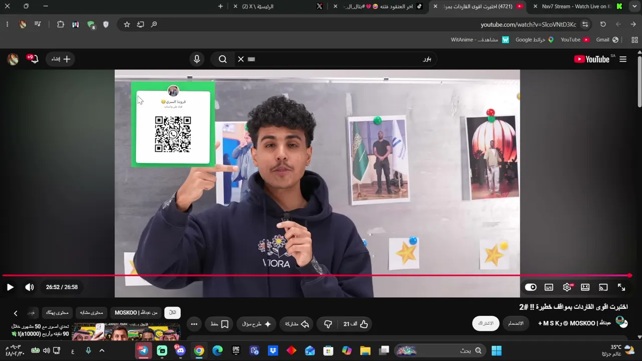This screenshot has width=642, height=361.
Task: Close the active YouTube tab
Action: tap(435, 6)
